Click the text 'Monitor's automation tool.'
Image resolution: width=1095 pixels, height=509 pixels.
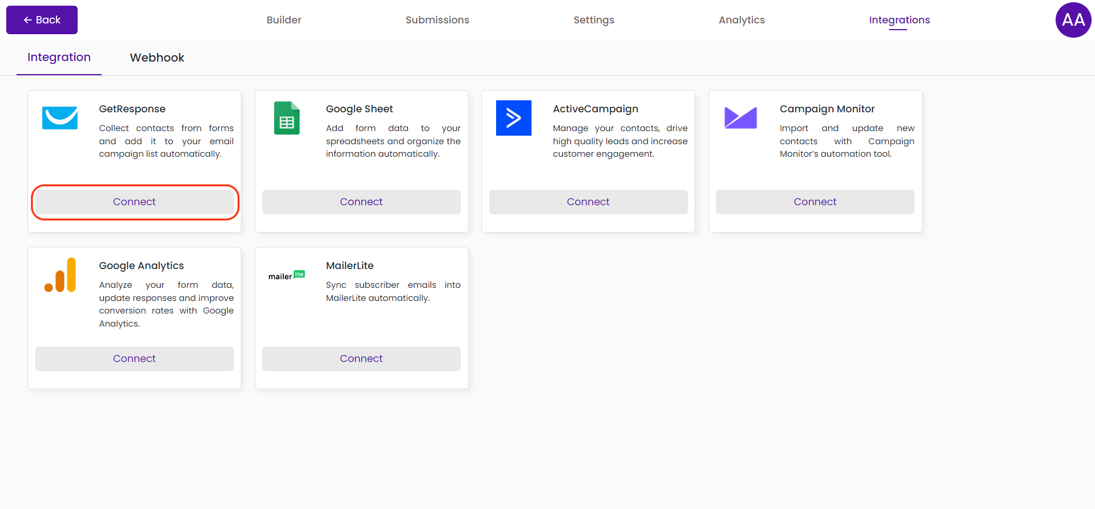pos(836,154)
